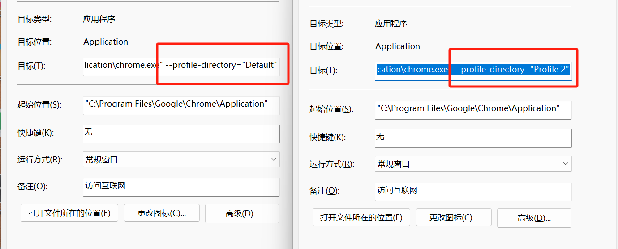
Task: Click the 运行方式(R): label in left window
Action: 40,160
